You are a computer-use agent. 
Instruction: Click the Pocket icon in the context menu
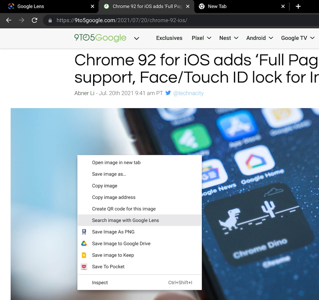84,267
